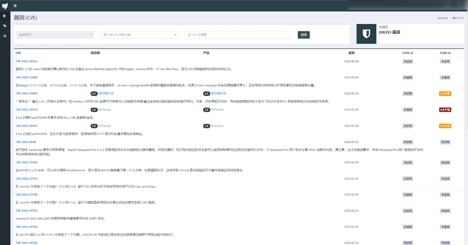Open the vendors sitemap sidebar icon
The width and height of the screenshot is (468, 245).
(5, 36)
